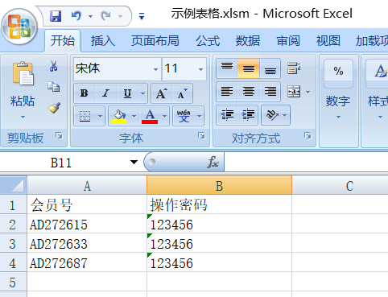Select the 操作密码 header cell

tap(219, 204)
